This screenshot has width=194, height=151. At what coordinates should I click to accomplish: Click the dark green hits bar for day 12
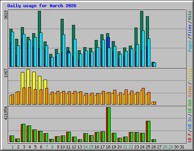(x=74, y=32)
